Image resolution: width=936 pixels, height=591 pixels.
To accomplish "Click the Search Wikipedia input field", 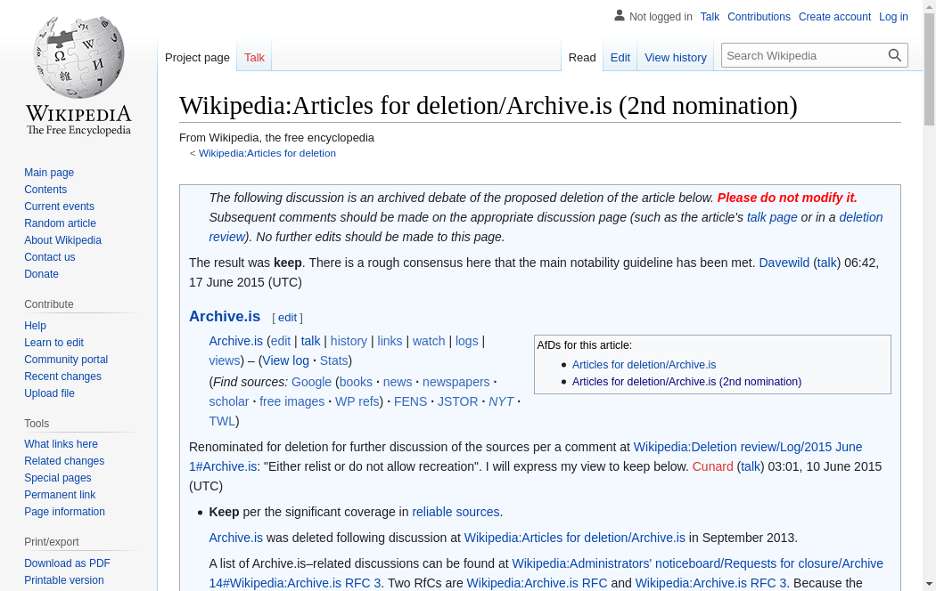I will pos(802,55).
